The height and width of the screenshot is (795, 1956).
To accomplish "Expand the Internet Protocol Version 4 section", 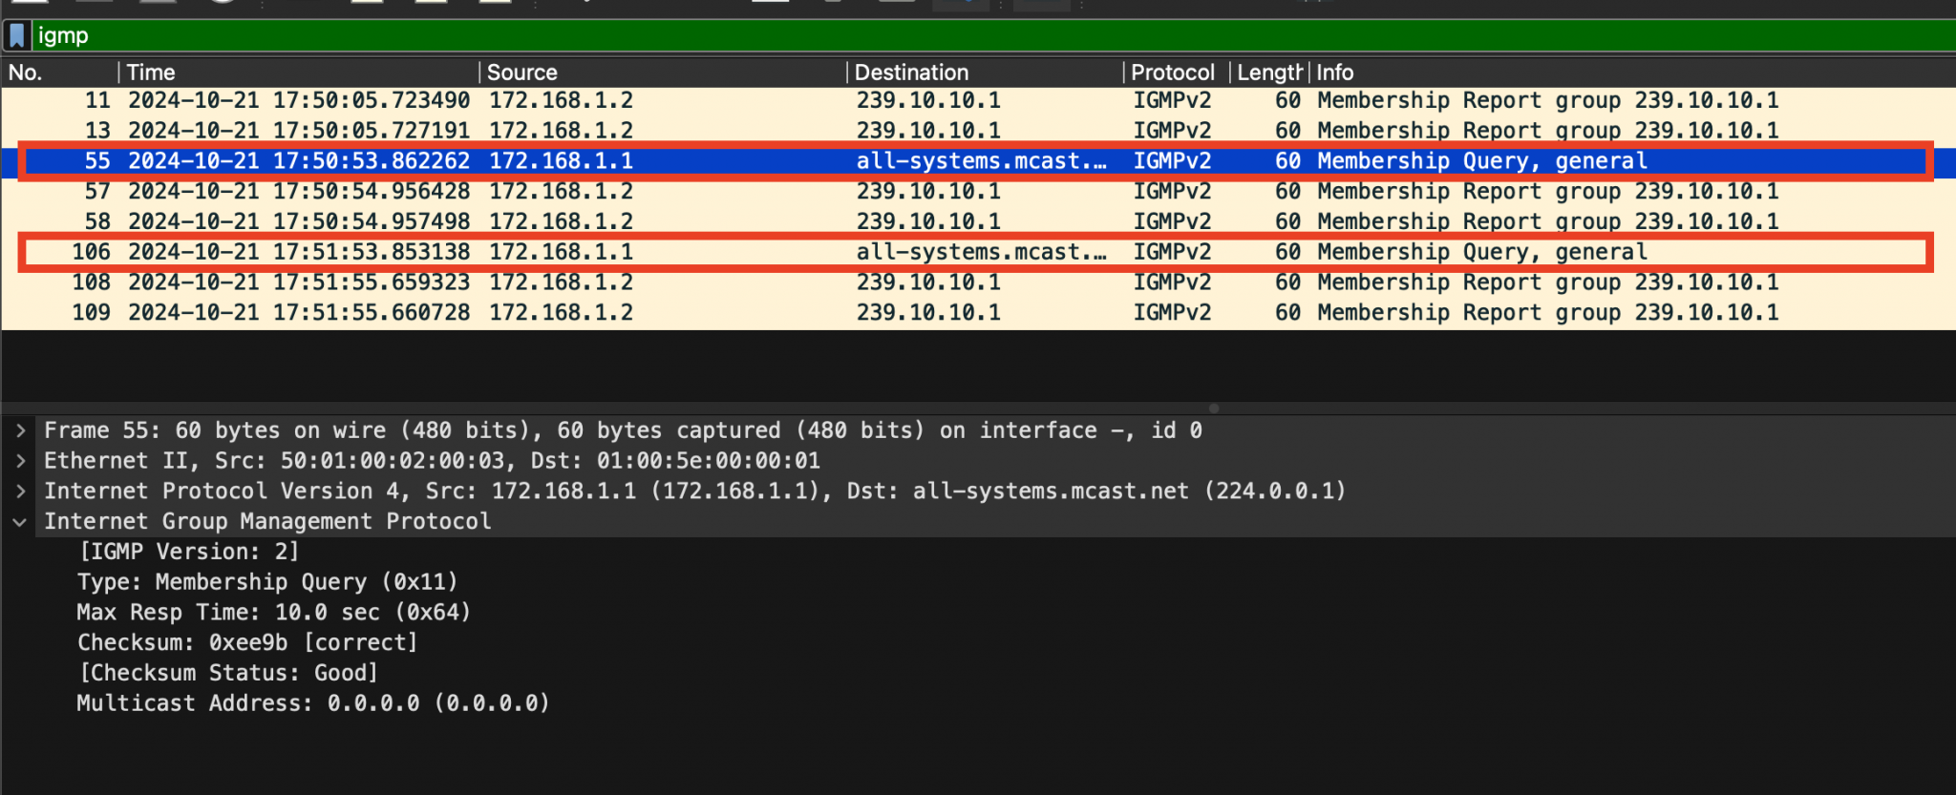I will (x=20, y=492).
